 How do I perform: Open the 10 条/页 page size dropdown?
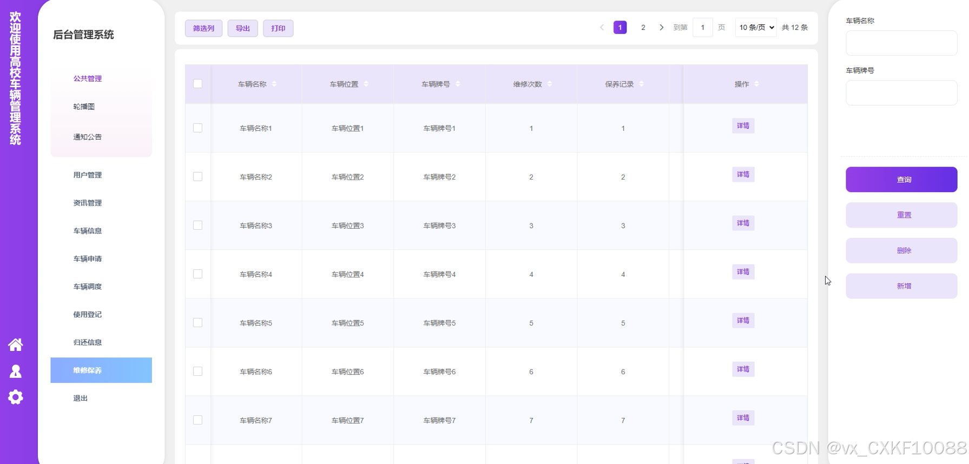click(756, 28)
